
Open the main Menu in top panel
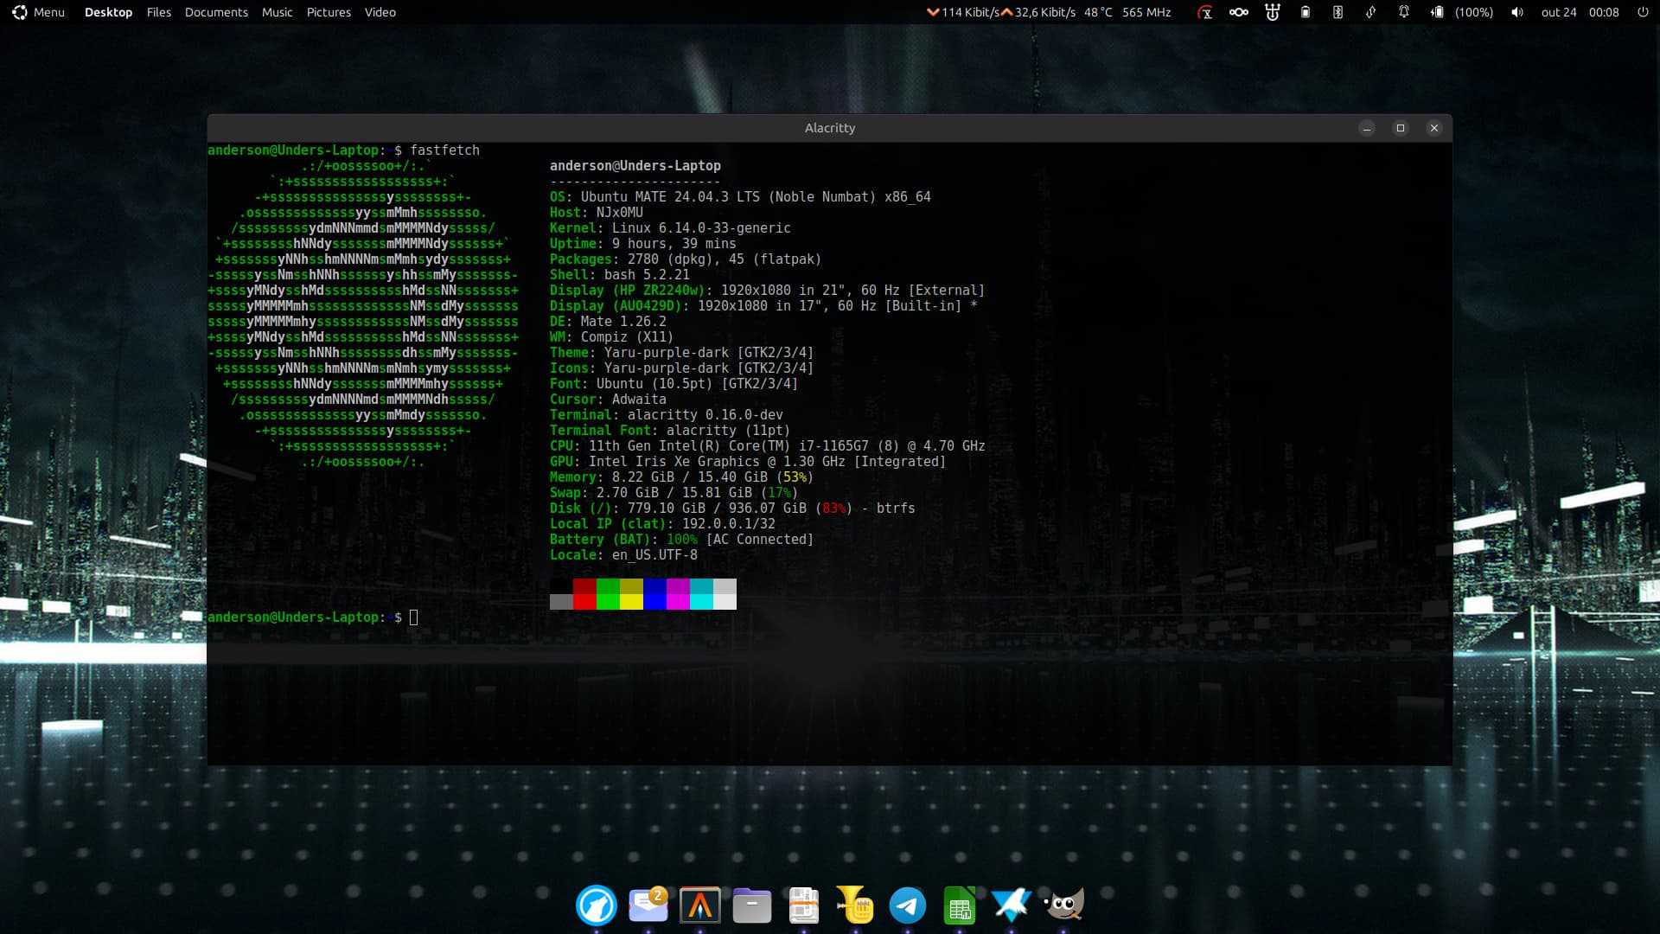click(x=39, y=12)
